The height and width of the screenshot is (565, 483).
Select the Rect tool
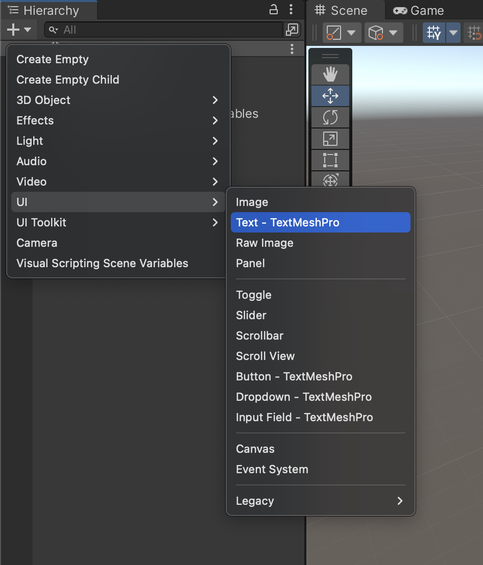click(x=330, y=160)
